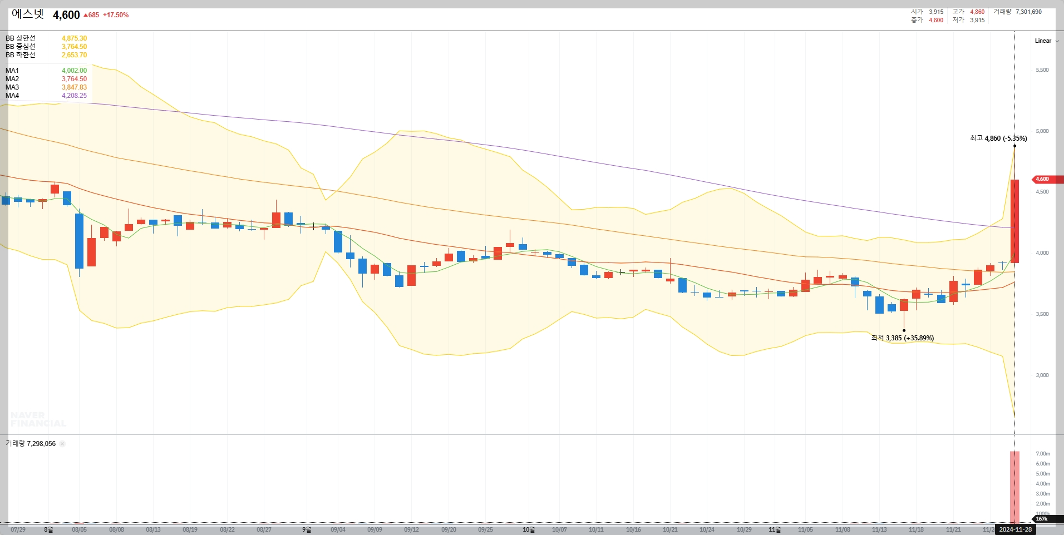Click the MA1 value 4,002.00

coord(74,71)
